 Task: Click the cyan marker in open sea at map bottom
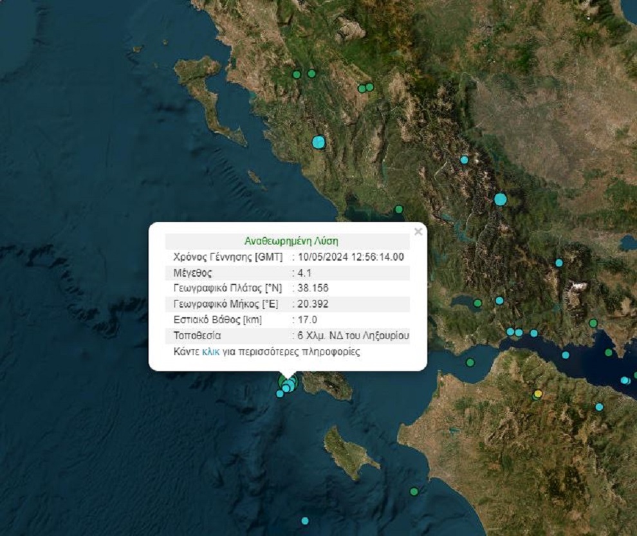pyautogui.click(x=305, y=521)
